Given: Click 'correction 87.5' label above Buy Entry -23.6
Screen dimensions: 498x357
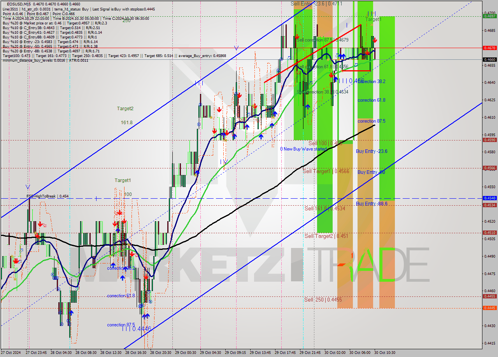Looking at the screenshot, I should click(372, 121).
